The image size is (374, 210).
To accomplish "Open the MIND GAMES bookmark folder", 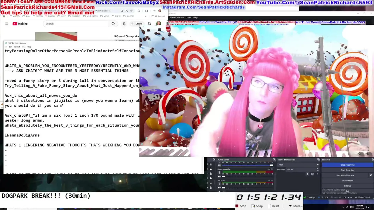I will click(x=90, y=16).
